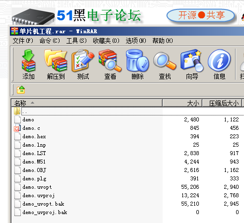Image resolution: width=244 pixels, height=223 pixels.
Task: Click the WinRAR title bar app icon
Action: pos(14,31)
